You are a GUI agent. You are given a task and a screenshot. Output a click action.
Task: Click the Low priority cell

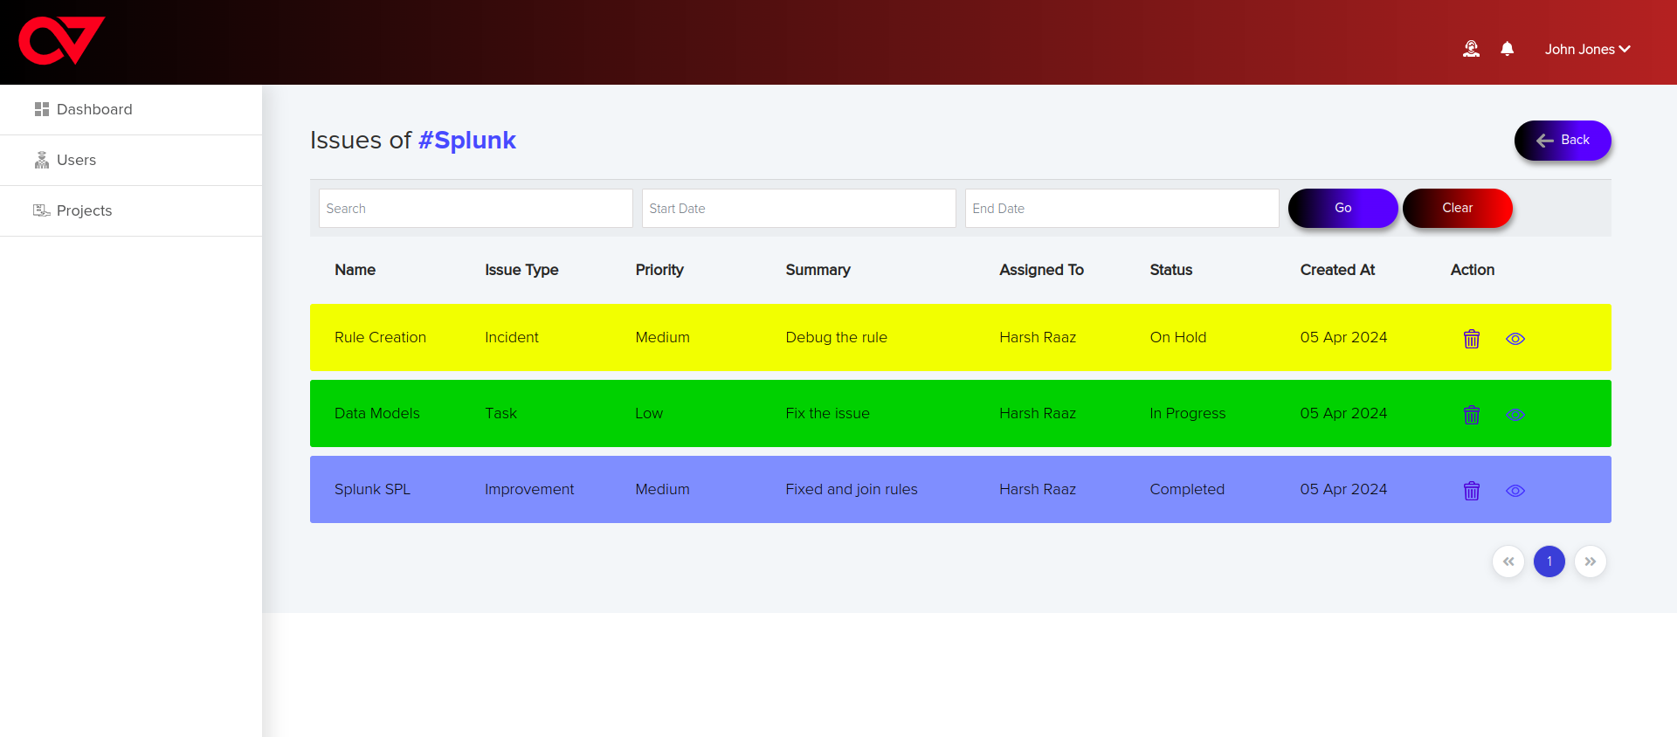[649, 413]
